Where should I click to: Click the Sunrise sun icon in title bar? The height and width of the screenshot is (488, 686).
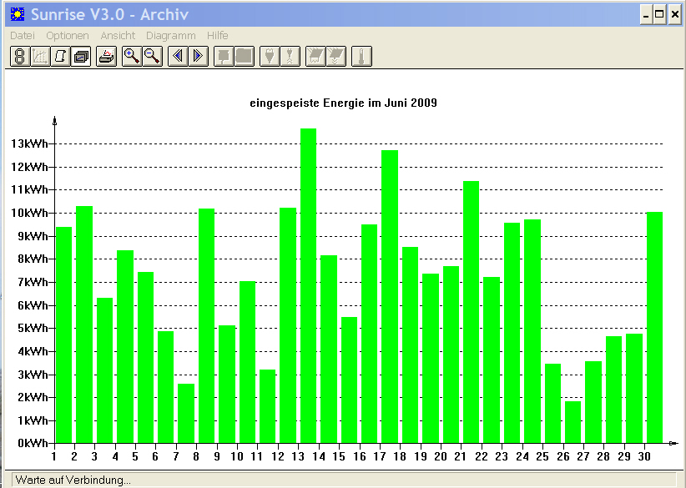pos(18,14)
